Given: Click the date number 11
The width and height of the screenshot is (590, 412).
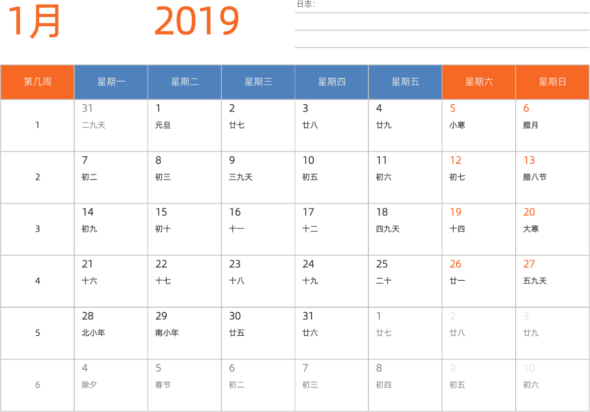Looking at the screenshot, I should click(x=382, y=160).
